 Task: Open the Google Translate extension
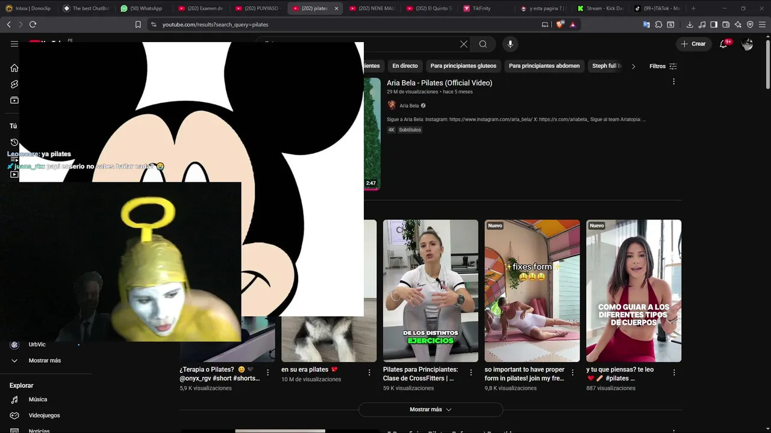(646, 25)
